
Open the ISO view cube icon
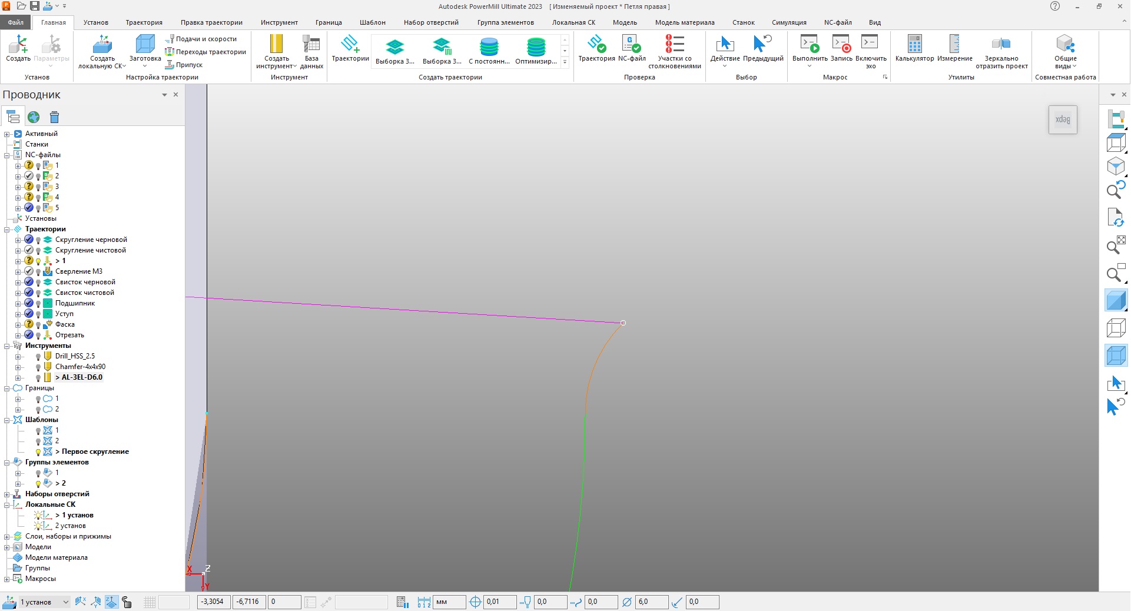point(1116,167)
